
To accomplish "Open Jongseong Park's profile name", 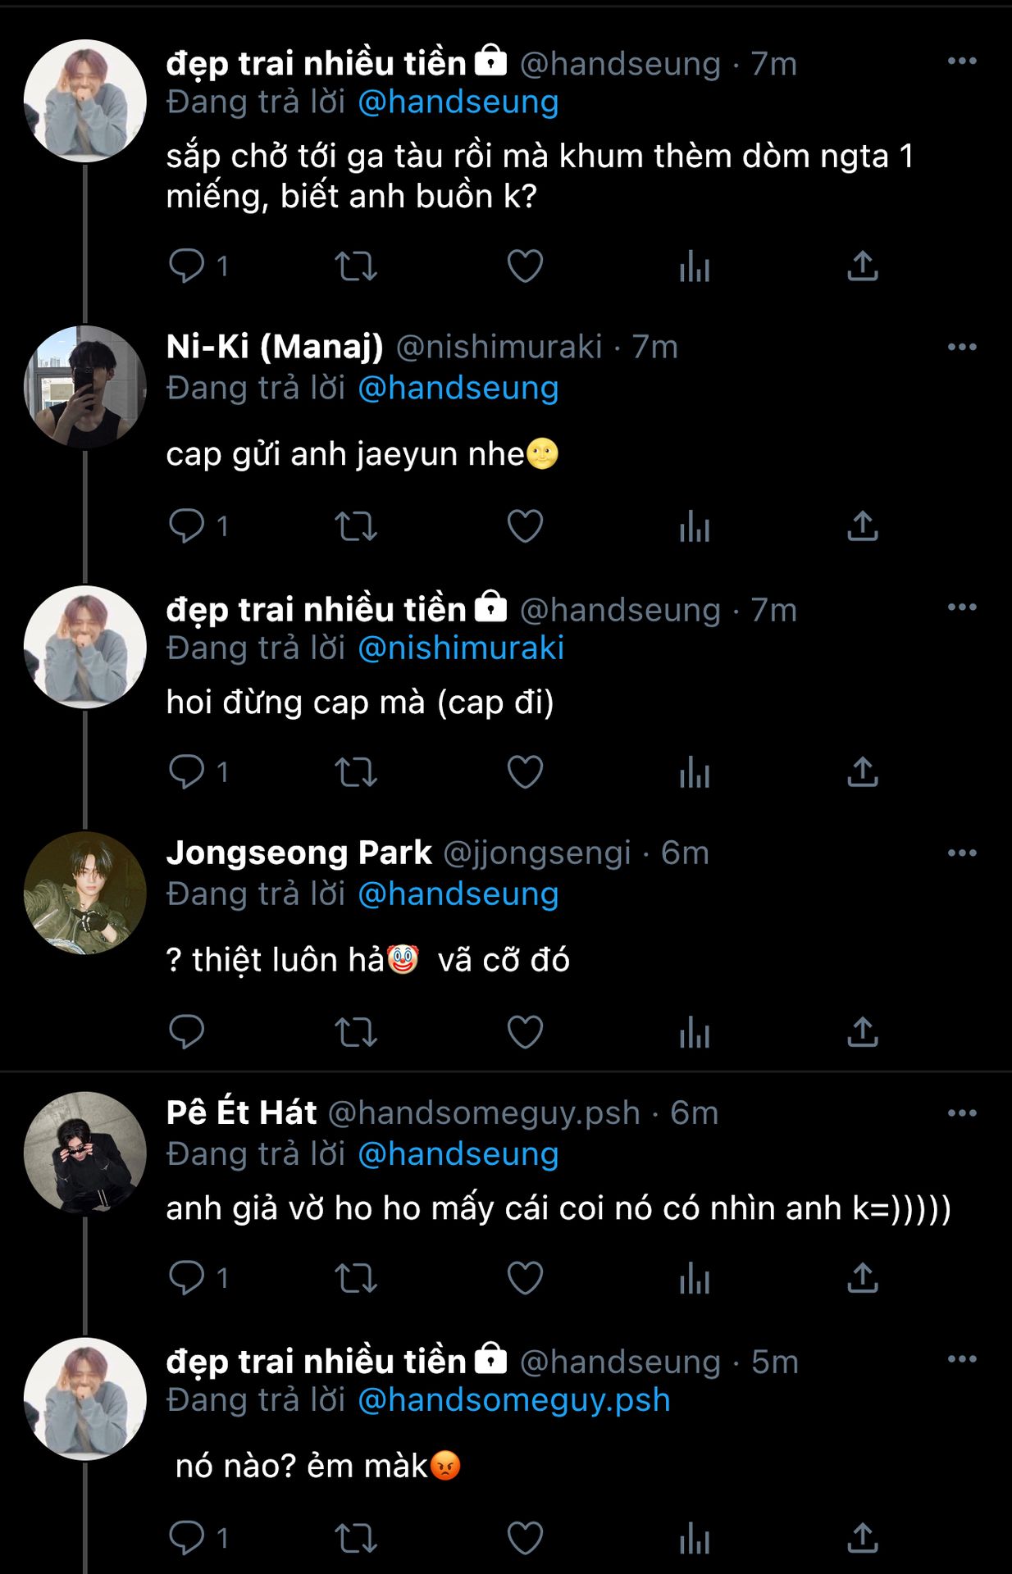I will coord(299,853).
